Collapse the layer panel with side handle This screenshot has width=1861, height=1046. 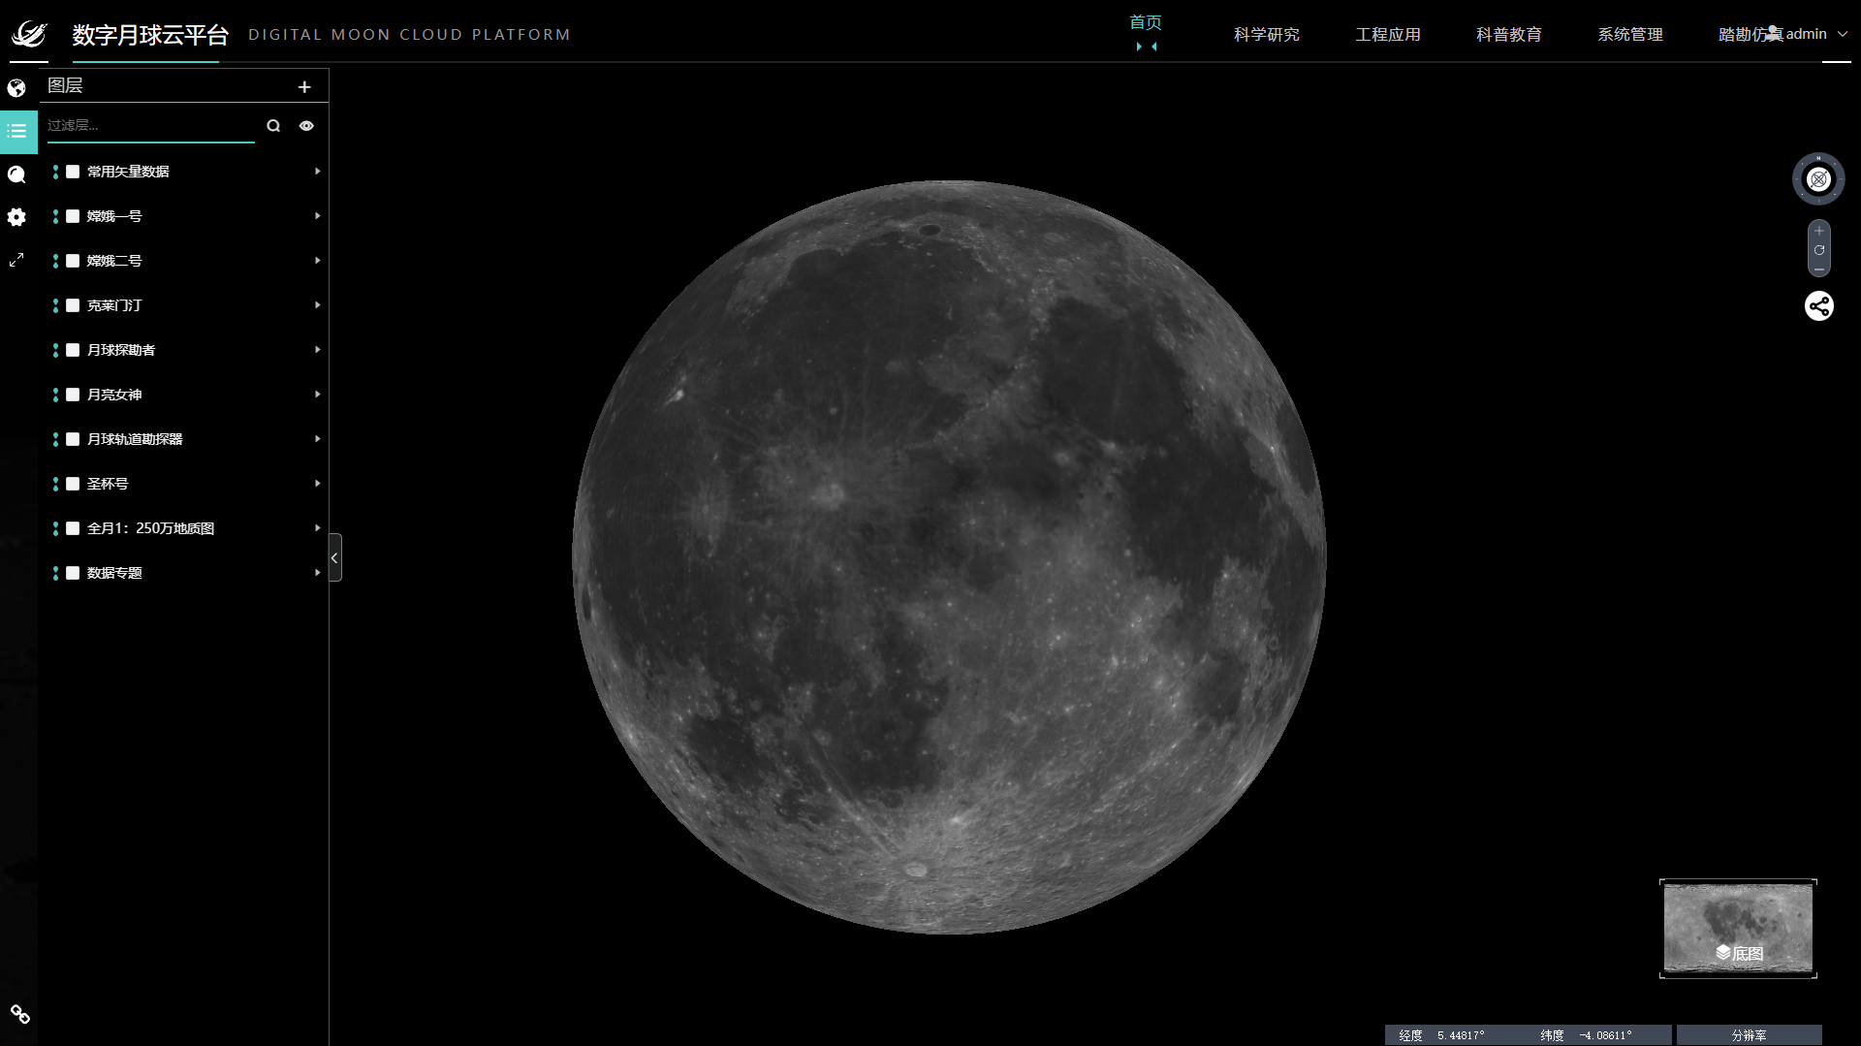pos(334,557)
